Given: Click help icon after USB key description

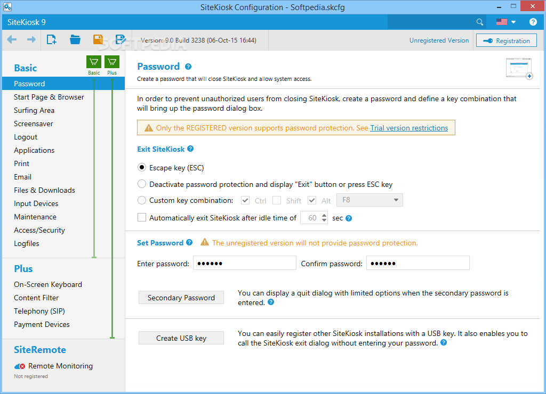Looking at the screenshot, I should 444,342.
